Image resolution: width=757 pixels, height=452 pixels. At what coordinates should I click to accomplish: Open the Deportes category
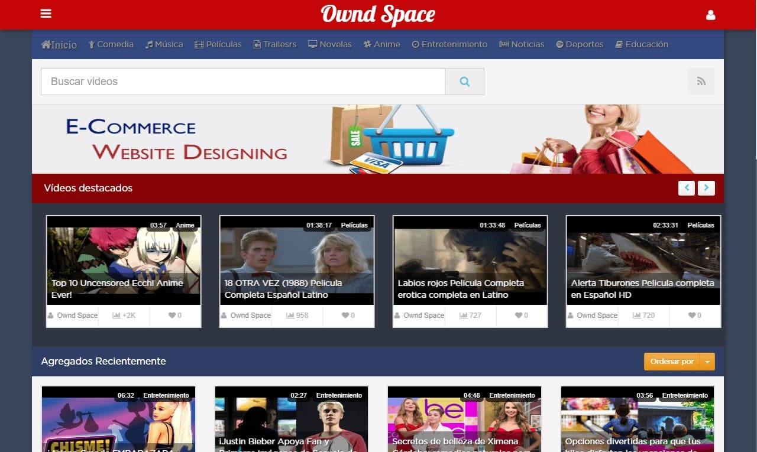coord(580,44)
